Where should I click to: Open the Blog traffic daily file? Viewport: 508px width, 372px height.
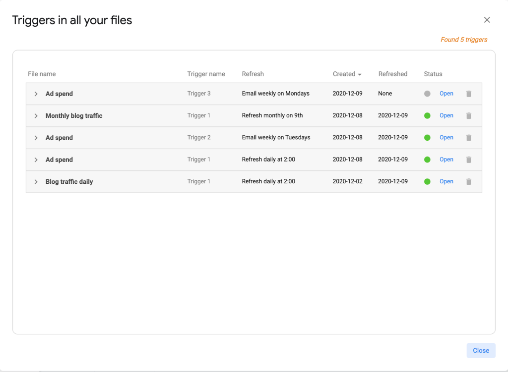tap(446, 181)
